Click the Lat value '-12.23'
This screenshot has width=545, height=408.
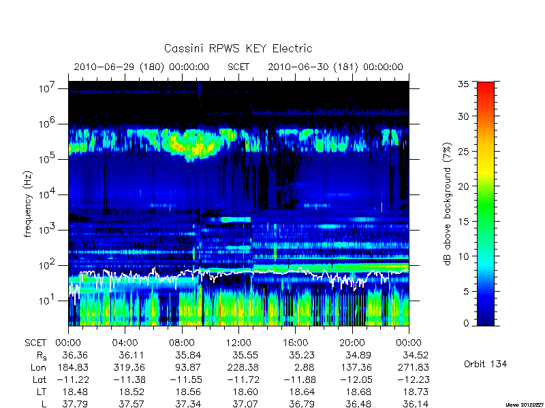pyautogui.click(x=413, y=379)
